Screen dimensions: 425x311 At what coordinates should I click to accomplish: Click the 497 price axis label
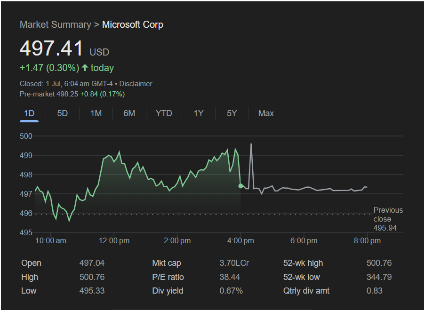pos(26,194)
